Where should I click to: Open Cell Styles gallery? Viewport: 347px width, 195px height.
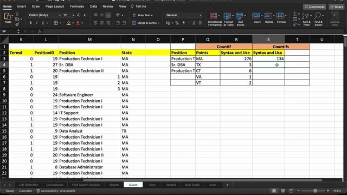click(241, 19)
